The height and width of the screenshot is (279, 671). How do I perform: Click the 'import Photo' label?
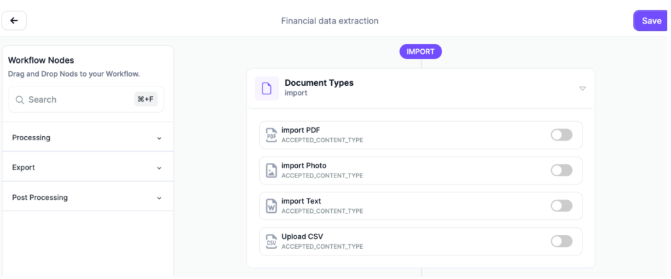tap(304, 165)
